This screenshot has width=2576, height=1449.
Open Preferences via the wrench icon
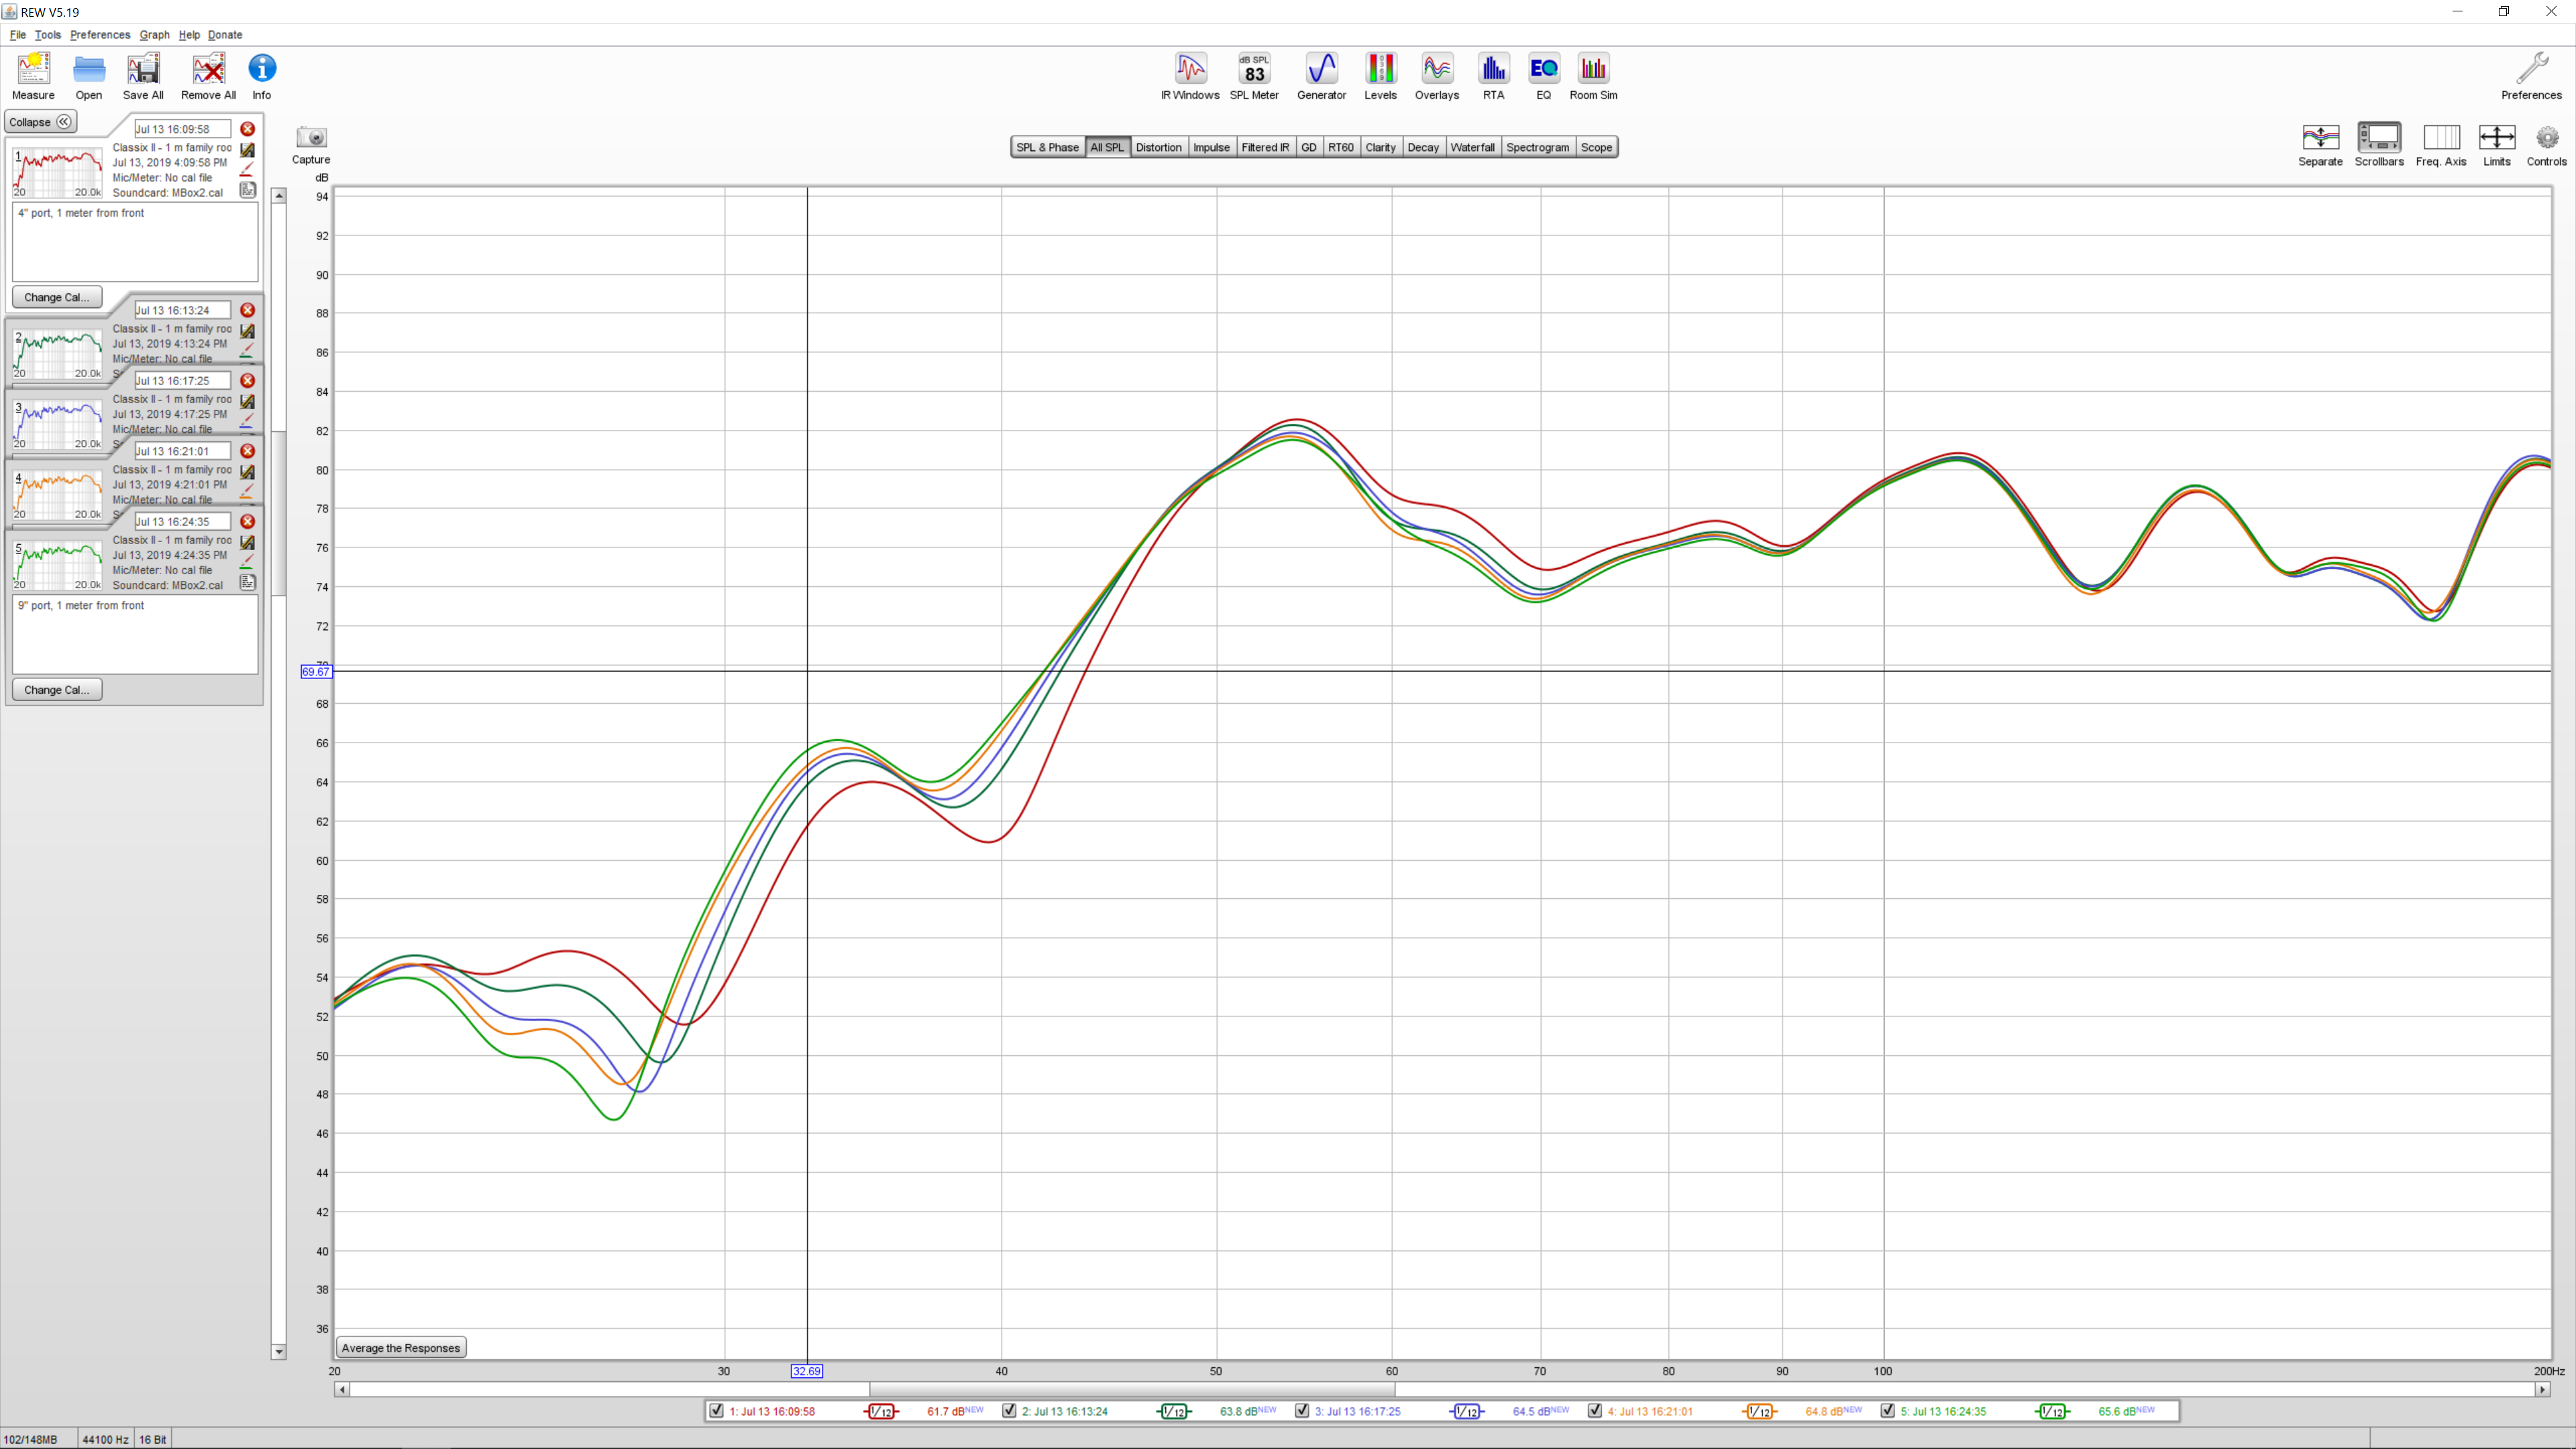coord(2531,76)
